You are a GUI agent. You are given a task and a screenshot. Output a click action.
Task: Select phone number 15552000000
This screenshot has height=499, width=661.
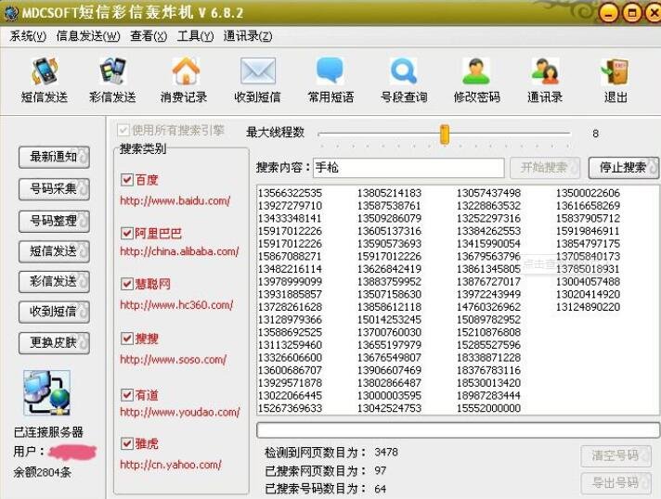(488, 408)
